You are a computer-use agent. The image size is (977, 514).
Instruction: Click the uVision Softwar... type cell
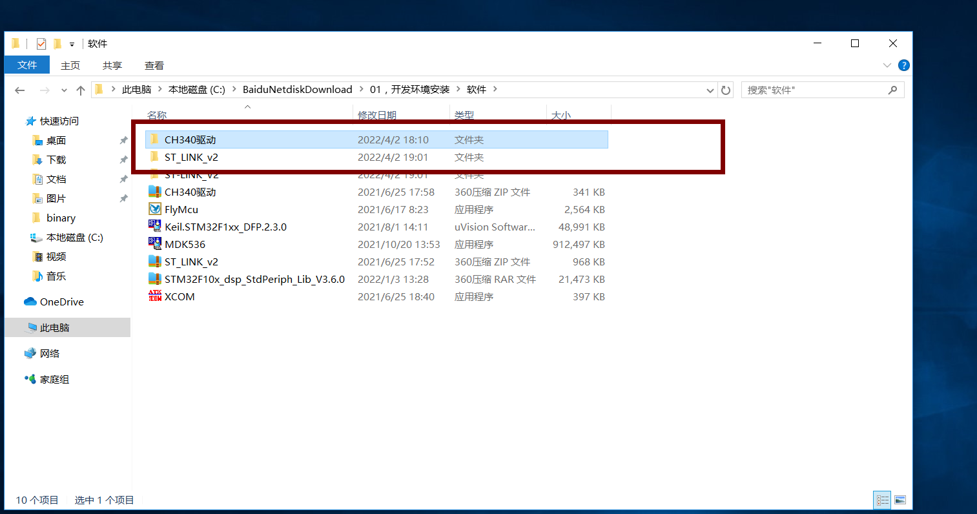[495, 227]
